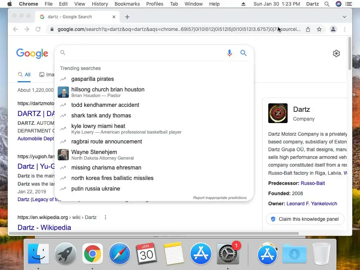Viewport: 360px width, 270px height.
Task: Open a new tab with the plus button
Action: pyautogui.click(x=127, y=17)
